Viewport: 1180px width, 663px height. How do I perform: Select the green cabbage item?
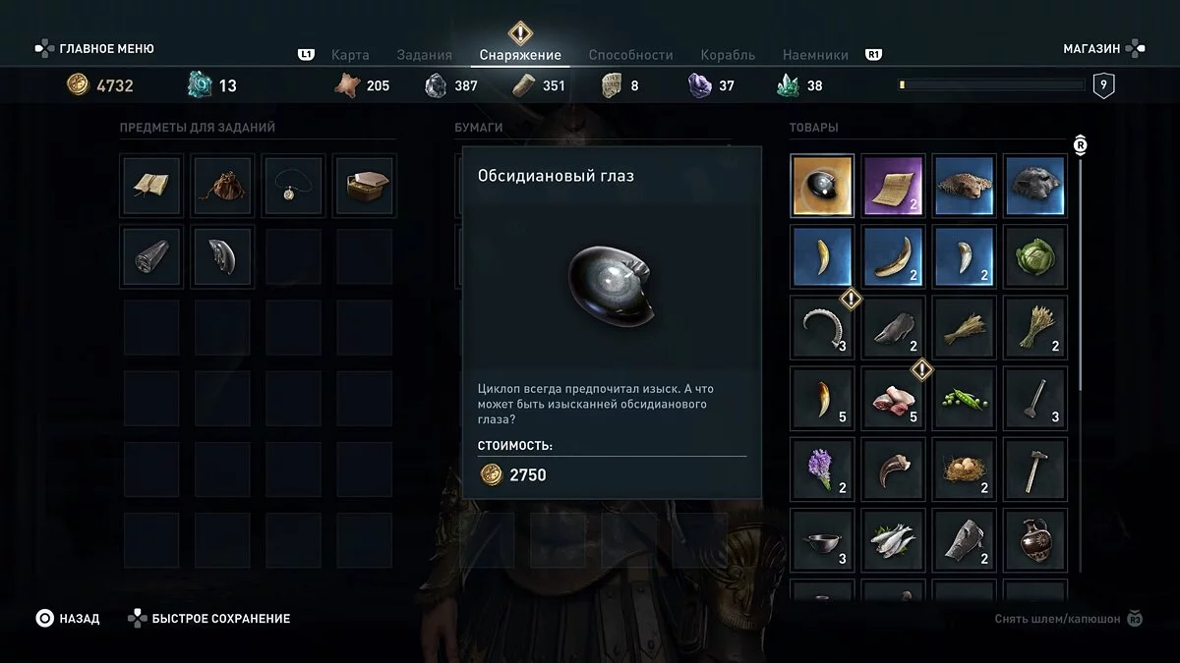pos(1034,256)
